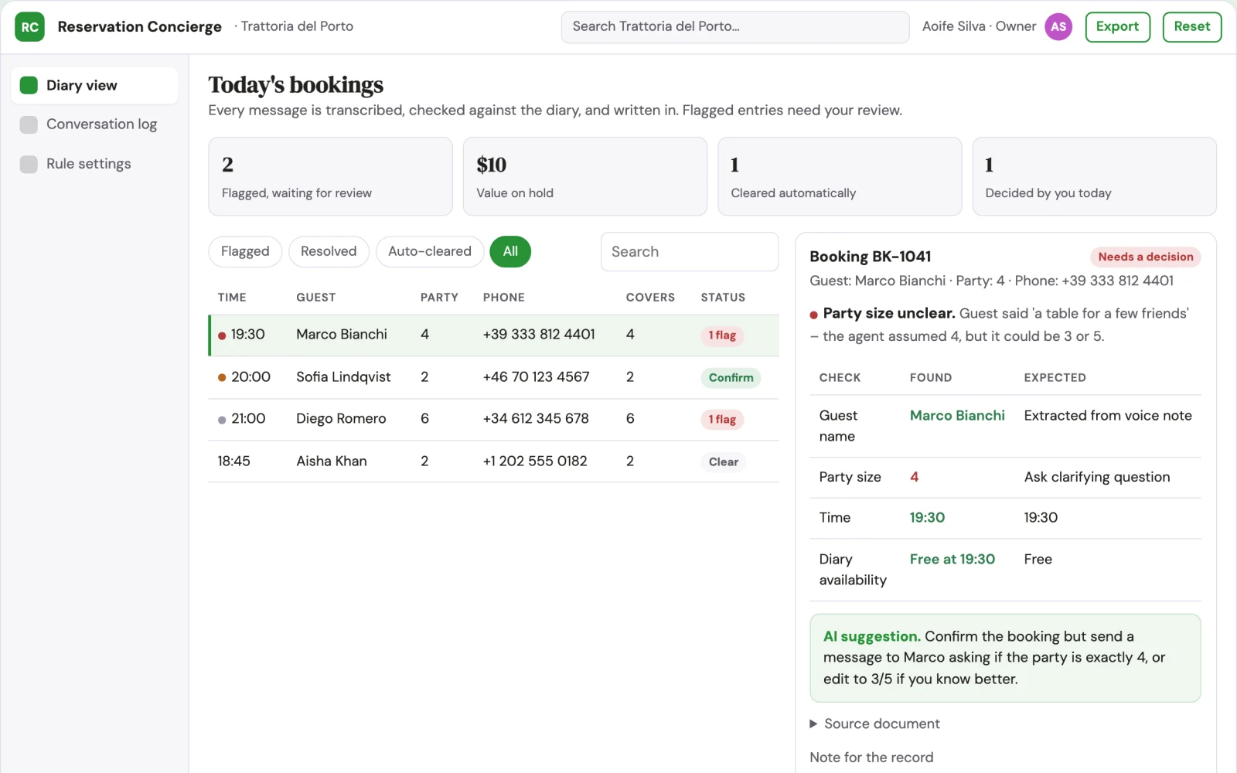Click Ask clarifying question text
This screenshot has height=773, width=1237.
1096,478
